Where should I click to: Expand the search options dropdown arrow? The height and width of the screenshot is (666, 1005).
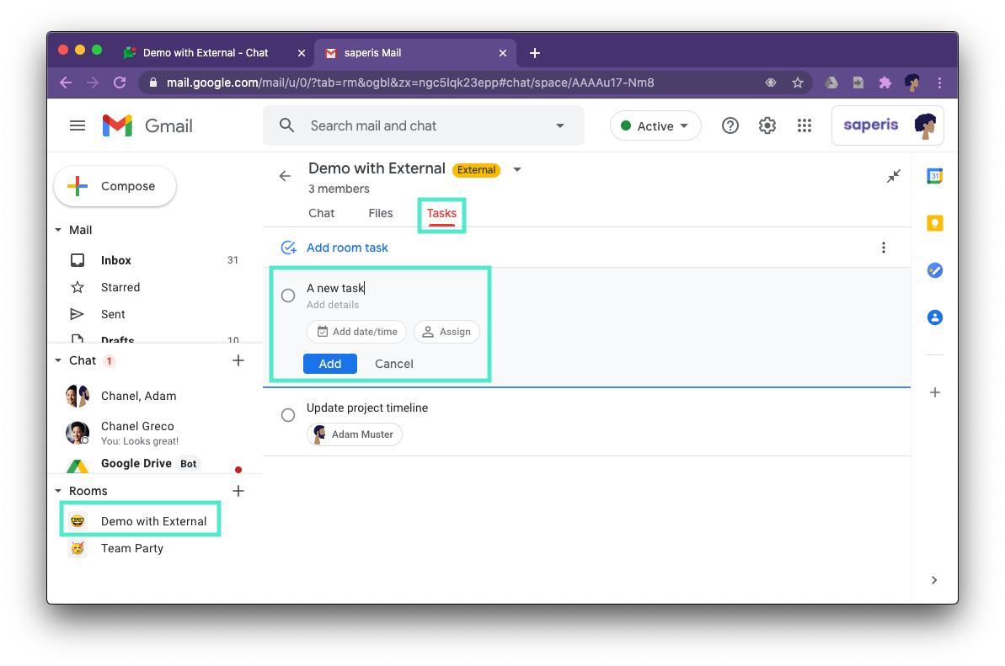click(559, 125)
